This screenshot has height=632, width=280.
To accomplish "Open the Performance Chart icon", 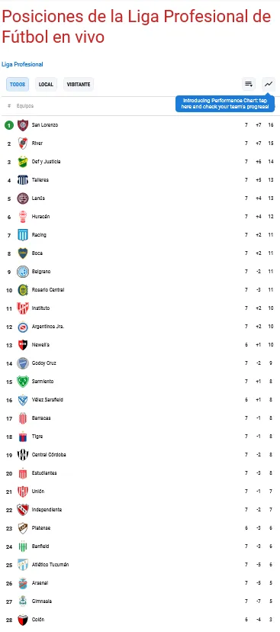I will pos(269,84).
